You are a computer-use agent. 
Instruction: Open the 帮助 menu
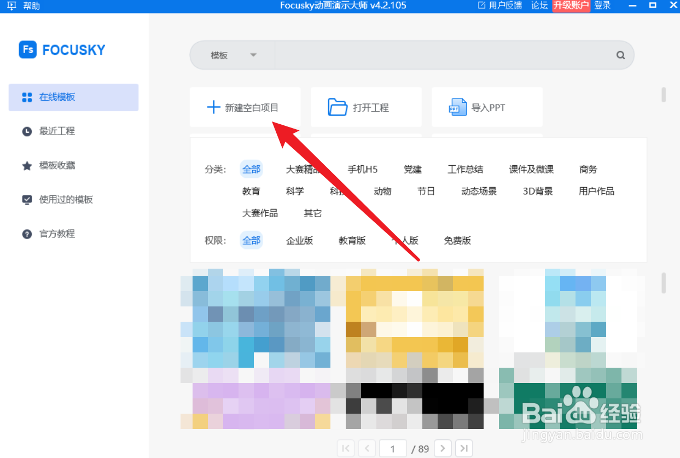[32, 6]
